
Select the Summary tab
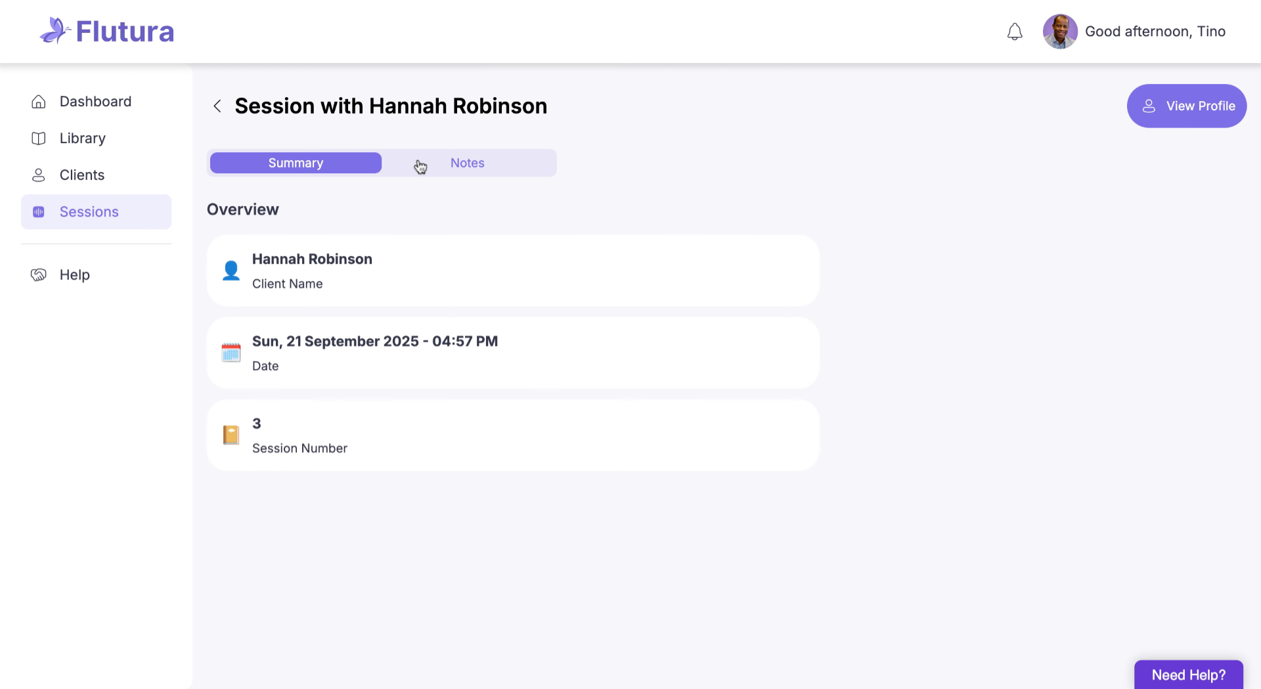296,163
